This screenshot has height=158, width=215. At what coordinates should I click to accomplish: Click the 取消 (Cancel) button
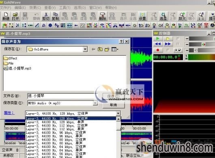click(114, 105)
